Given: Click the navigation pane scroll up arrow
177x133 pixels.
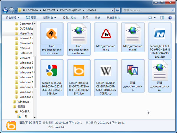Looking at the screenshot, I should click(x=35, y=23).
